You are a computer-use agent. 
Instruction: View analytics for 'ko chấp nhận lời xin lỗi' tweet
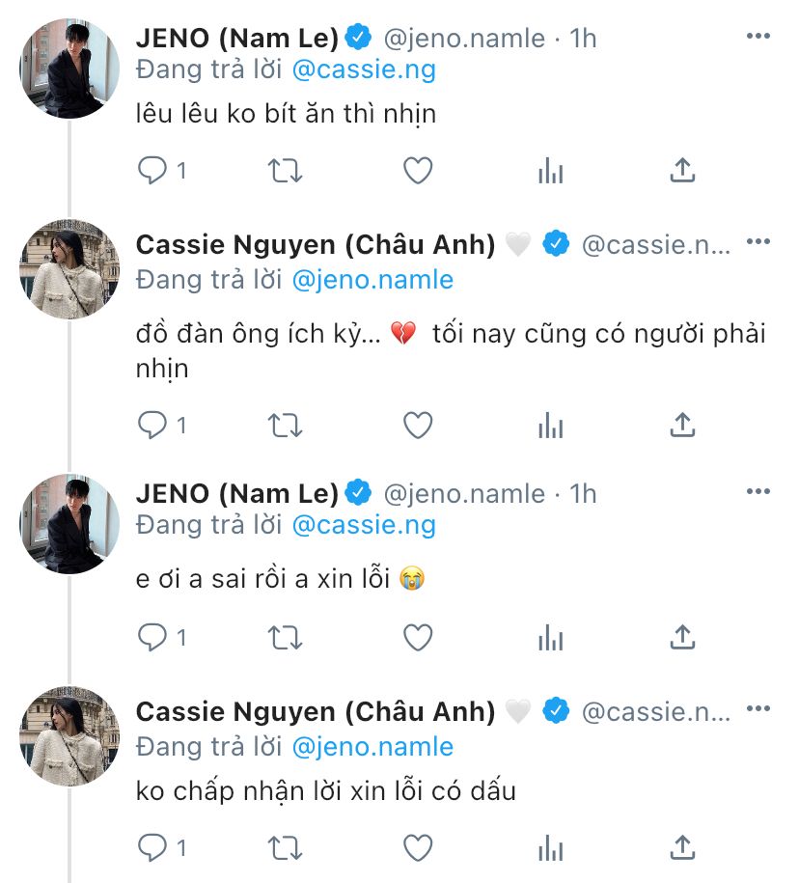[550, 849]
